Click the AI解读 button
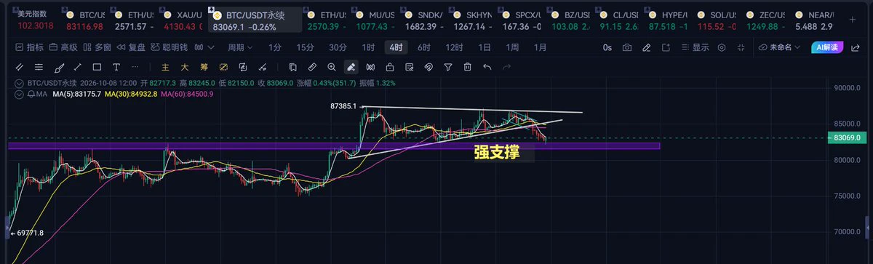This screenshot has width=873, height=264. click(827, 47)
